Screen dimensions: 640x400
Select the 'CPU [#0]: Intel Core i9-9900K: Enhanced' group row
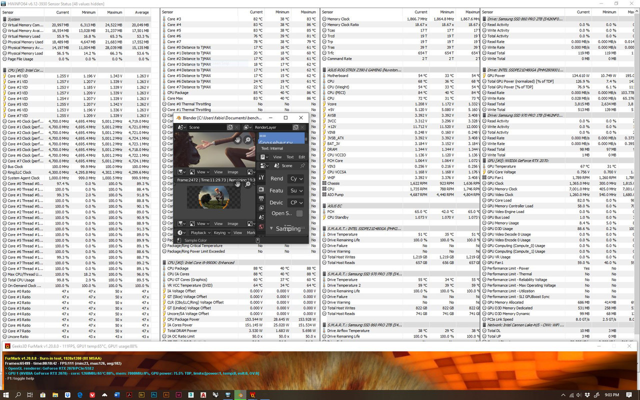[239, 262]
